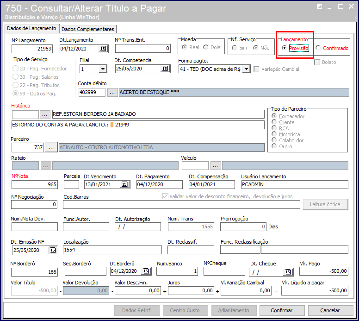Screen dimensions: 359x321
Task: Open calendar picker for Dt.Borderô
Action: point(146,271)
